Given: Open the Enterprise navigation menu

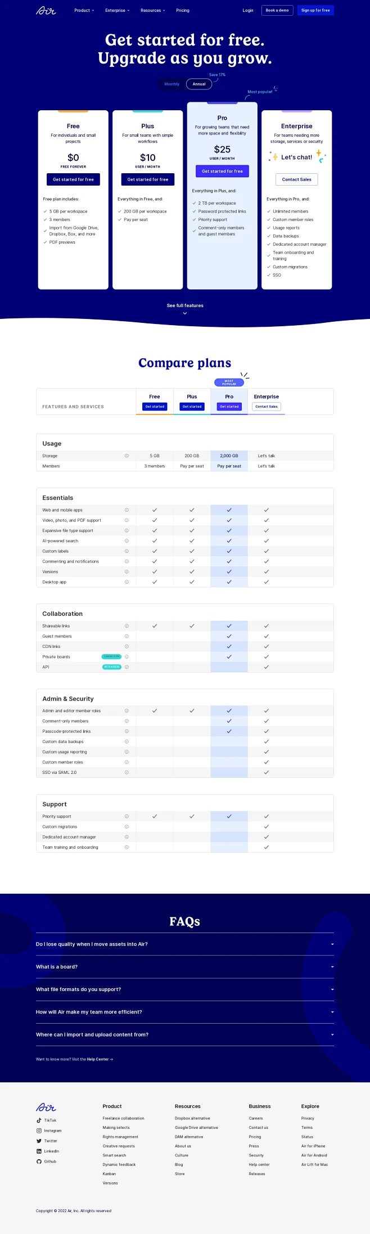Looking at the screenshot, I should 117,10.
